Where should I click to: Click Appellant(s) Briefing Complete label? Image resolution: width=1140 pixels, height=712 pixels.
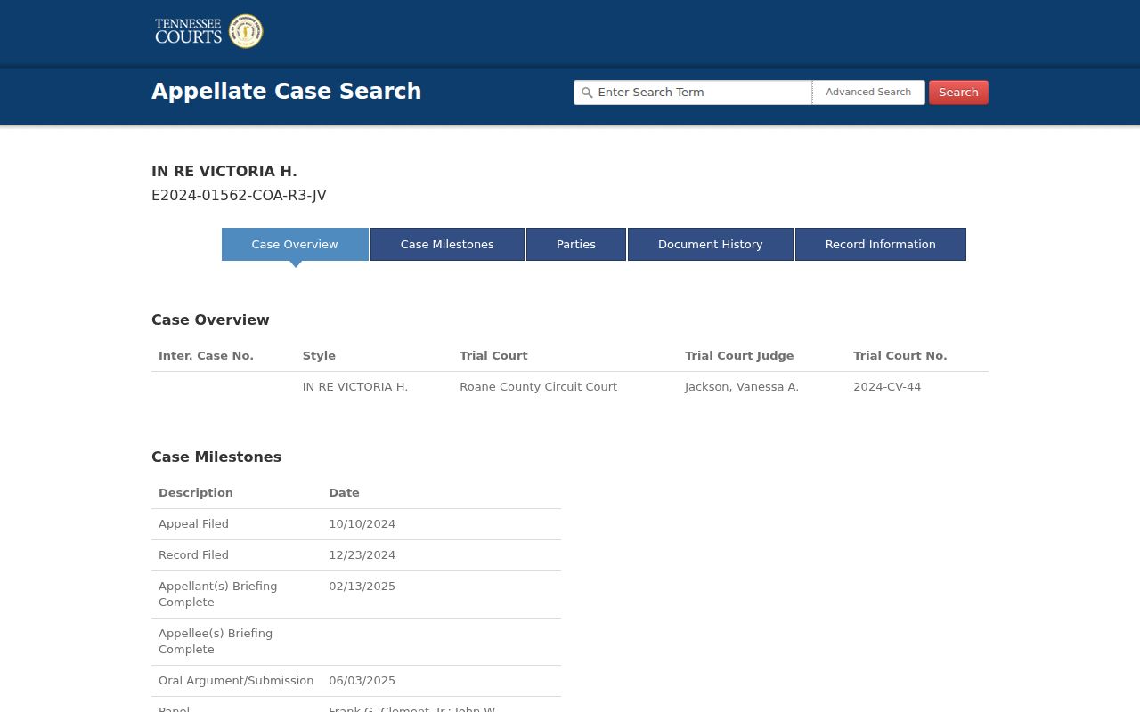(x=217, y=595)
